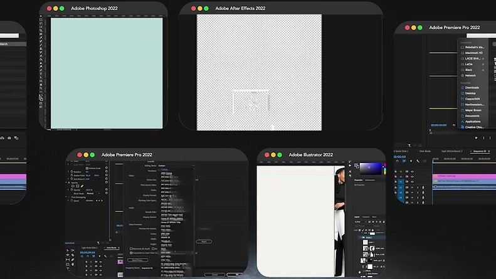Select the Hand tool in lower Premiere window
The width and height of the screenshot is (496, 279).
73,264
